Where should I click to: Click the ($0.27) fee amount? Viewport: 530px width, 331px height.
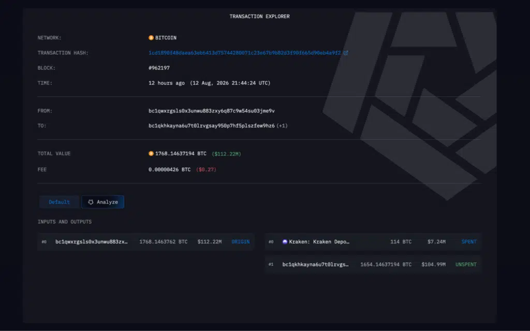[x=206, y=169]
